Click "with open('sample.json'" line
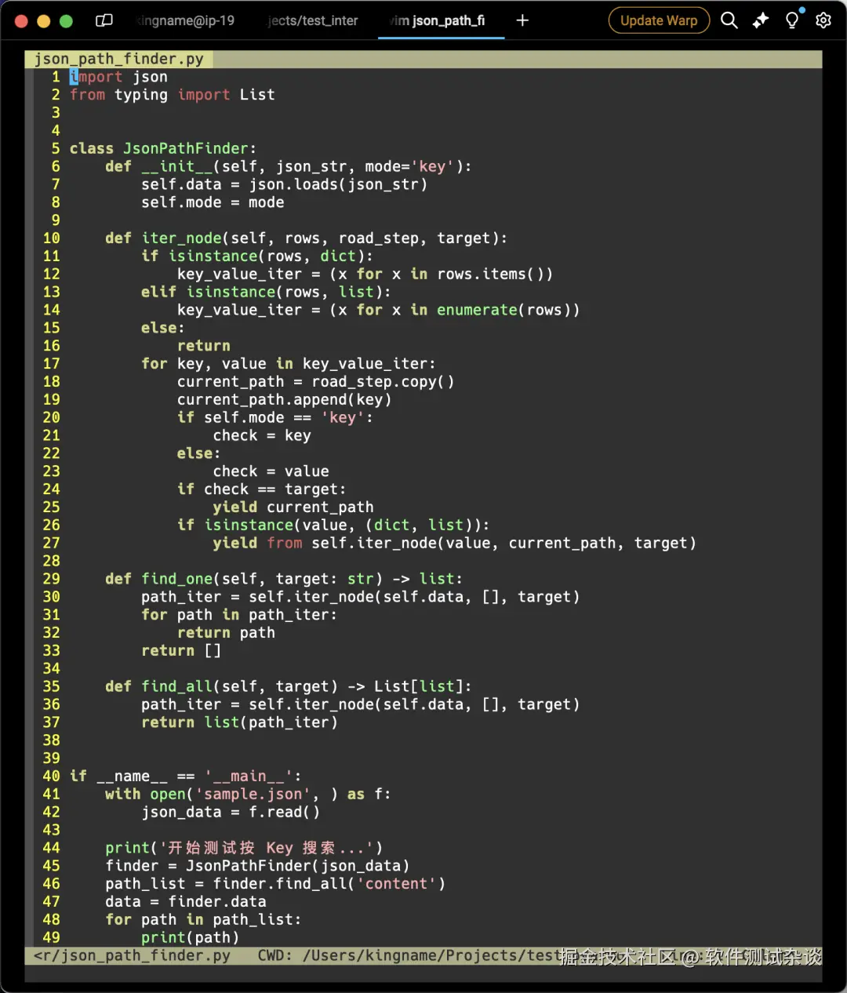The width and height of the screenshot is (847, 993). point(248,795)
